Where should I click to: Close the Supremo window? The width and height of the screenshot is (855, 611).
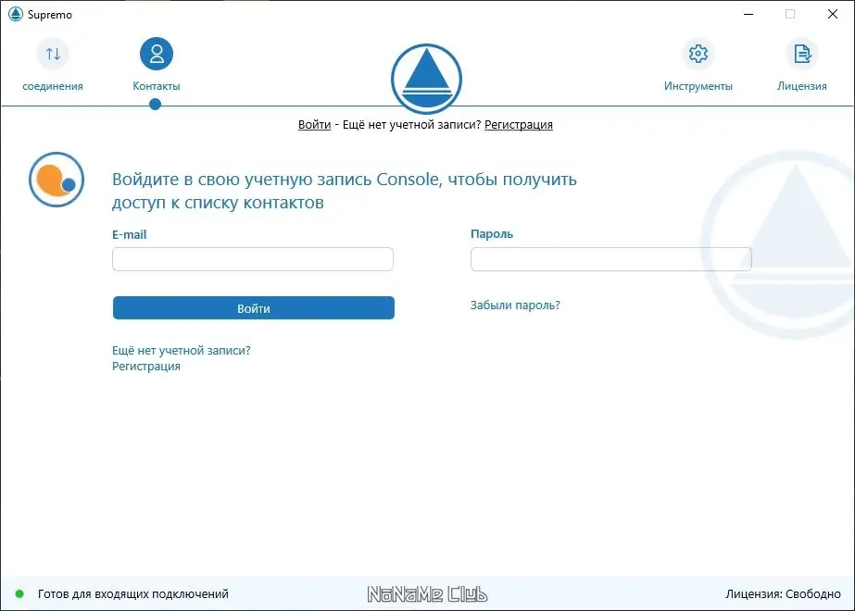[833, 14]
